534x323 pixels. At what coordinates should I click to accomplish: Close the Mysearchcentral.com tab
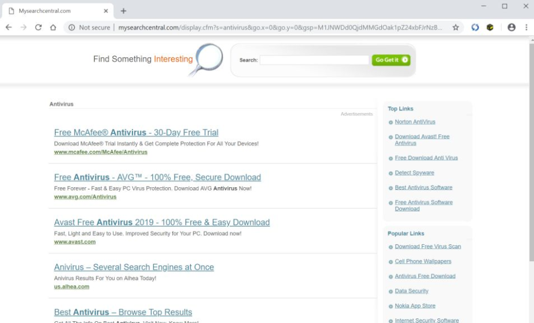106,11
